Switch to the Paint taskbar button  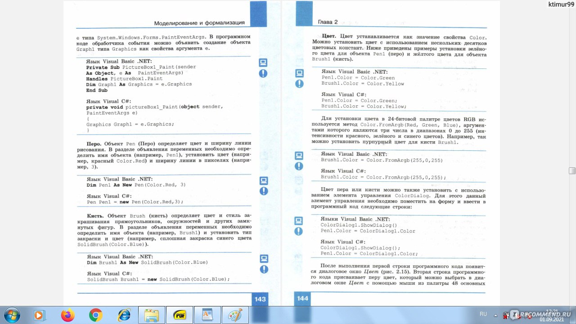click(235, 315)
